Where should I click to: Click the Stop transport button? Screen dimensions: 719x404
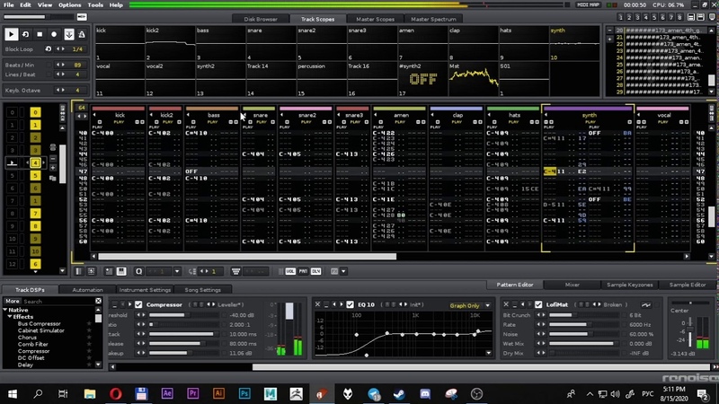(40, 34)
